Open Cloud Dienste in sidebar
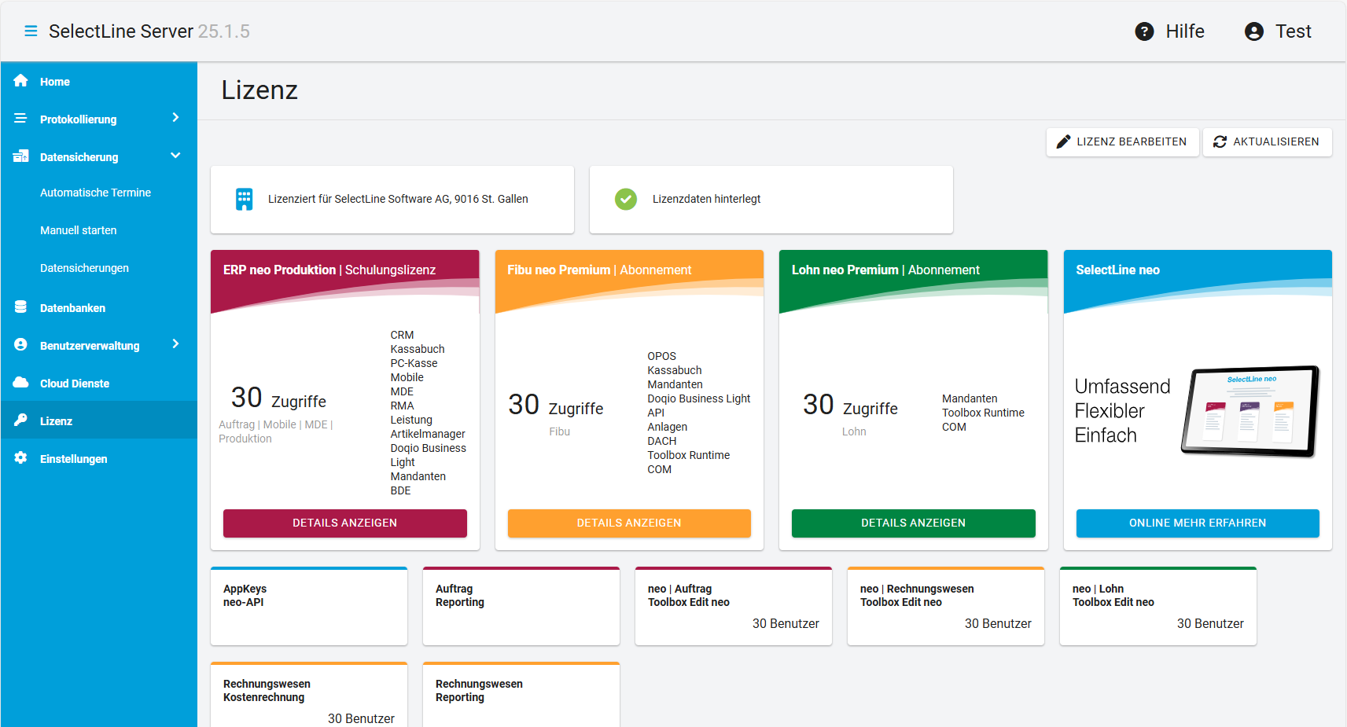 [99, 383]
